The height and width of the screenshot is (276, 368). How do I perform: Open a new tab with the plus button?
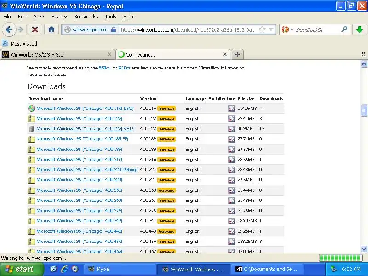pos(237,54)
